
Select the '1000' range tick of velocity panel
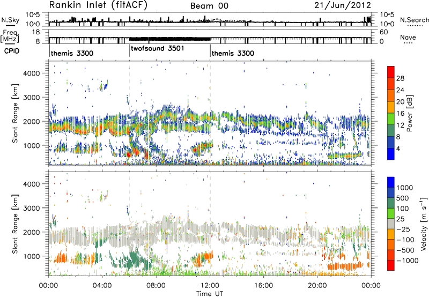32,256
